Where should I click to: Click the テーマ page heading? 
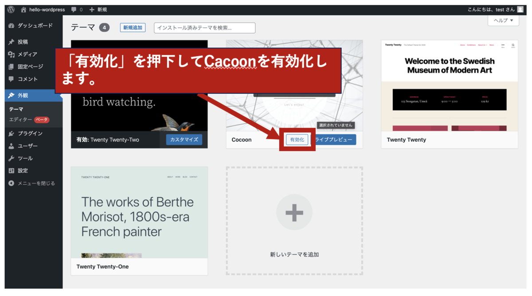(83, 27)
